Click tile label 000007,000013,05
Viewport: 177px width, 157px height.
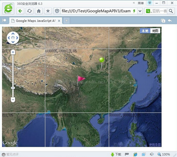125,115
